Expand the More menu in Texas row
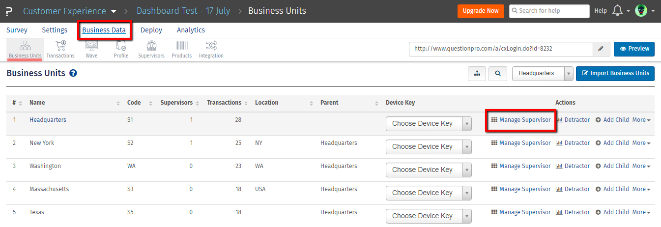This screenshot has width=661, height=227. (x=641, y=212)
